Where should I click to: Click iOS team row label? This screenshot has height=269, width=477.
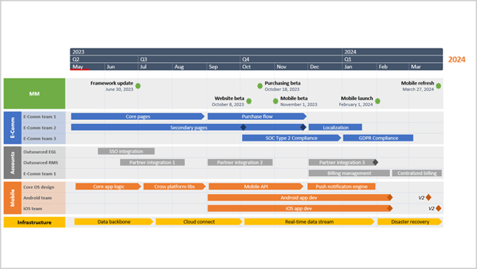point(33,209)
